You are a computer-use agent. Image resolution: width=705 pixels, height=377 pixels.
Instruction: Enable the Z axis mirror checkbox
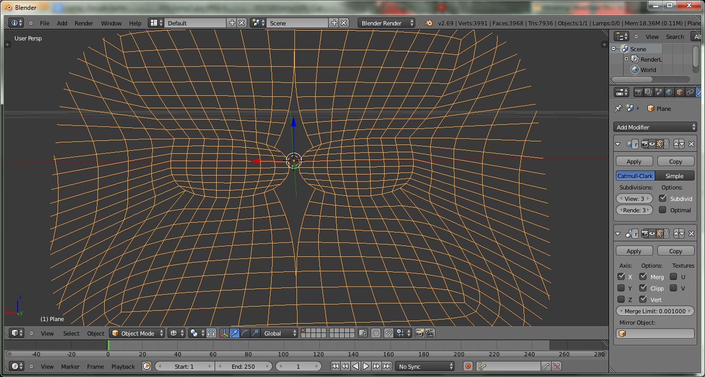coord(621,299)
